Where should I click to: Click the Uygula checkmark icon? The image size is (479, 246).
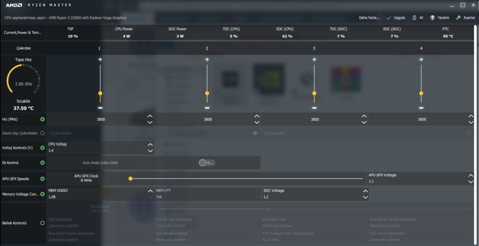(x=389, y=18)
